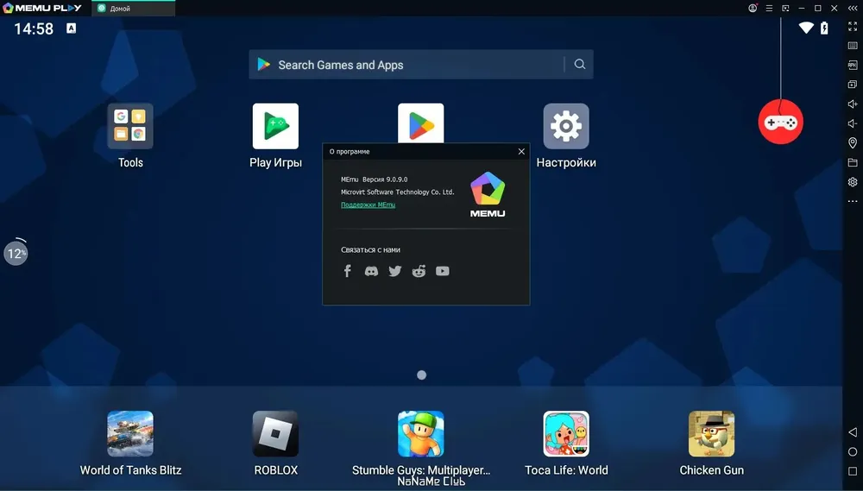Viewport: 863px width, 491px height.
Task: Open MEmu Reddit icon
Action: 419,271
